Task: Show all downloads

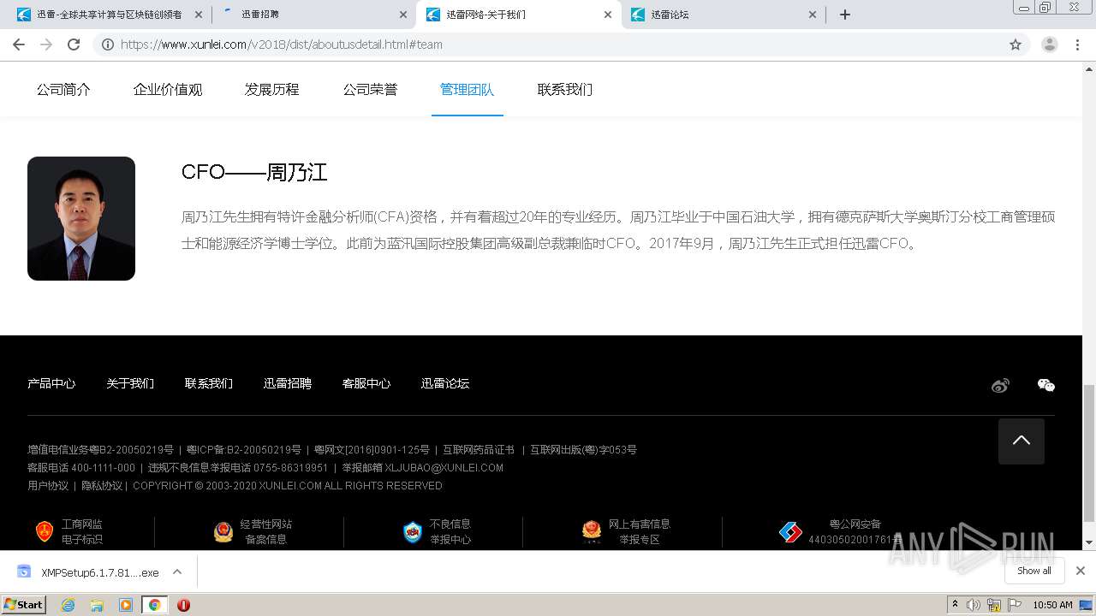Action: [1034, 571]
